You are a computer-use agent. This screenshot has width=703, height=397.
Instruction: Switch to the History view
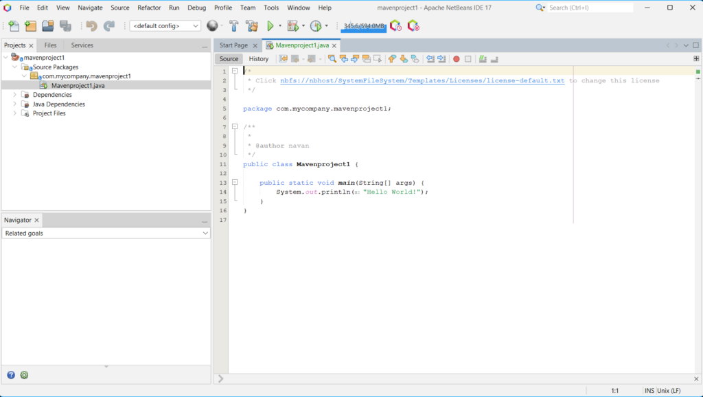tap(259, 59)
